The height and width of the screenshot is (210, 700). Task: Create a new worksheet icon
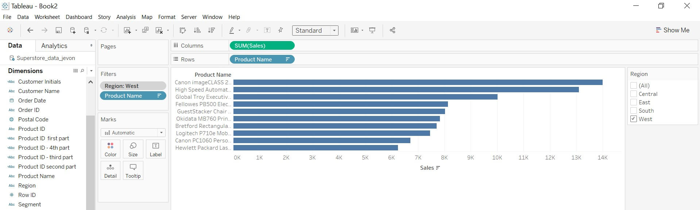(127, 30)
